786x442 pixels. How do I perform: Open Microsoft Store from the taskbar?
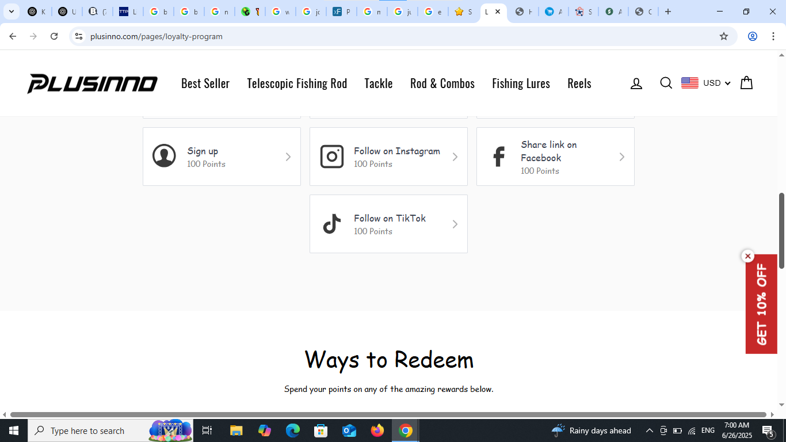(321, 430)
